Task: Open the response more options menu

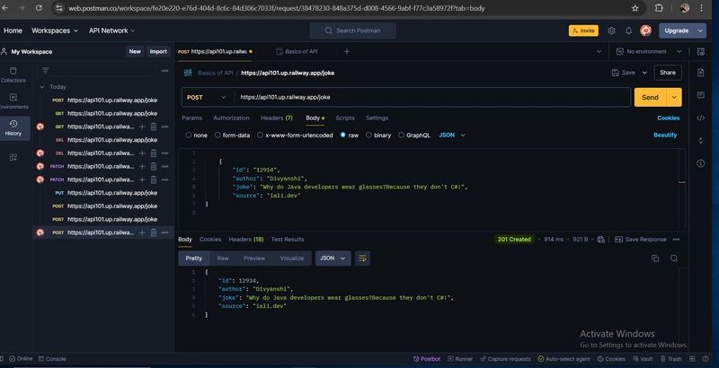Action: point(677,240)
